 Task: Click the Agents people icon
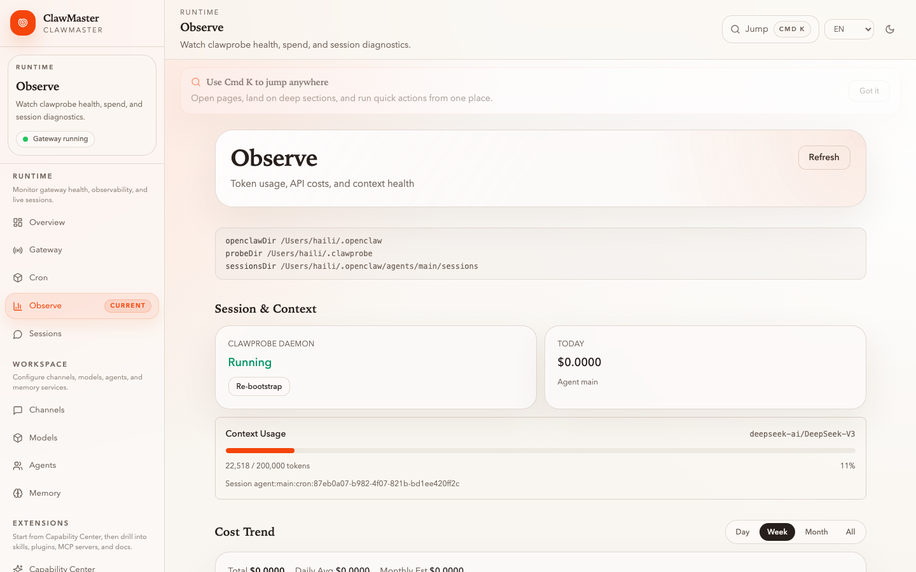18,465
